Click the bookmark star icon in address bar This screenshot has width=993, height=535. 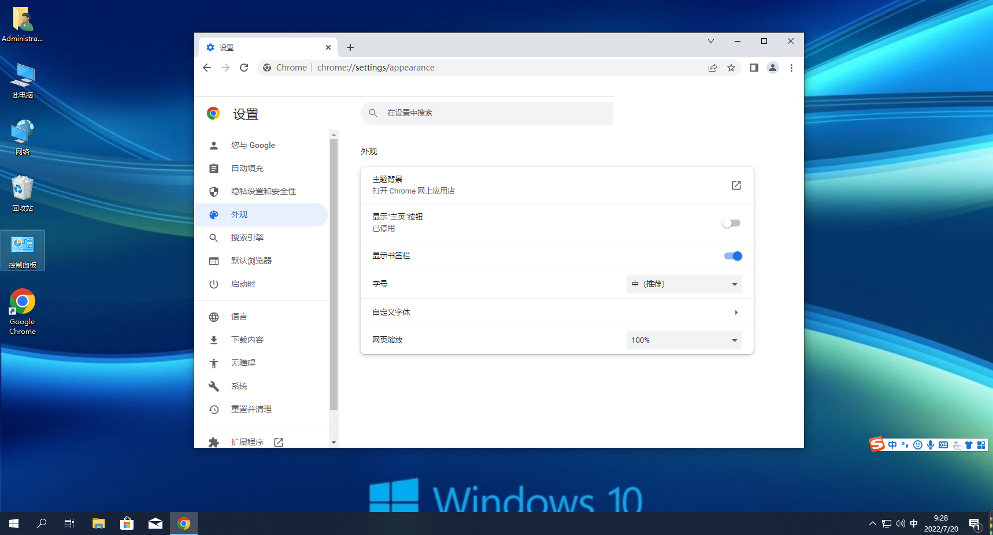[731, 68]
